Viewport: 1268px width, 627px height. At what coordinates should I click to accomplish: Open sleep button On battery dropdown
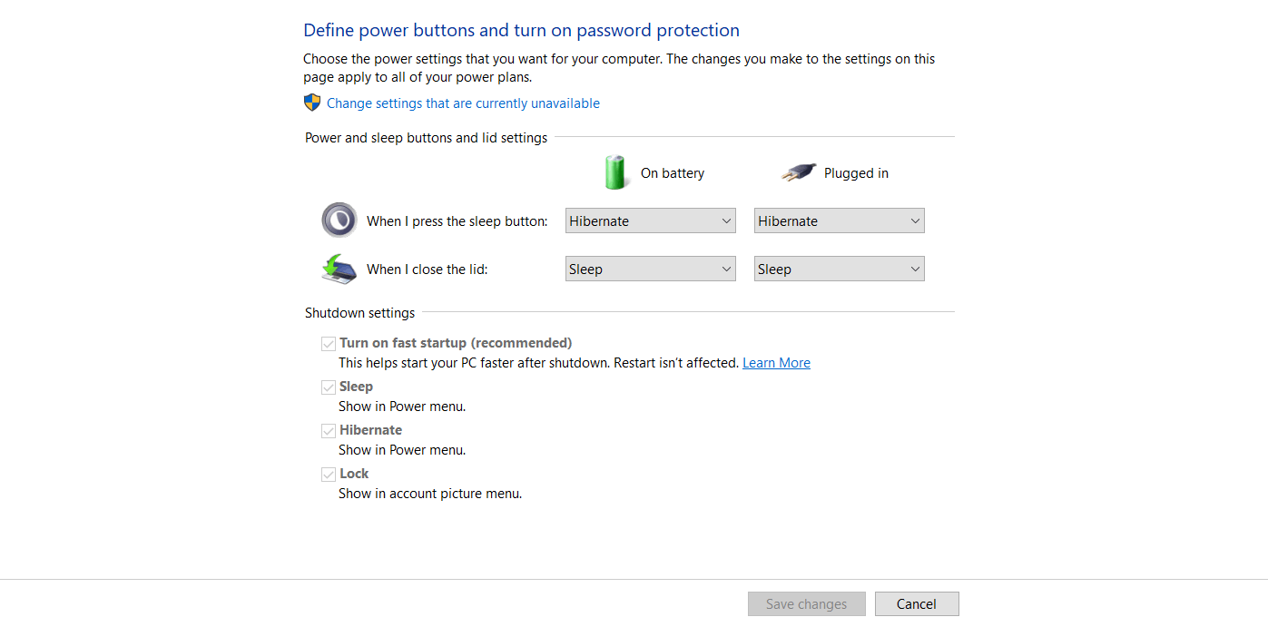tap(651, 220)
